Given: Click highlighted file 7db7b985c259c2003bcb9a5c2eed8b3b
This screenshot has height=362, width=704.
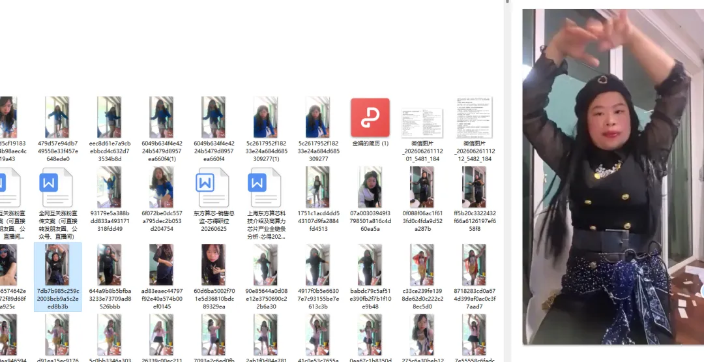Looking at the screenshot, I should (58, 277).
